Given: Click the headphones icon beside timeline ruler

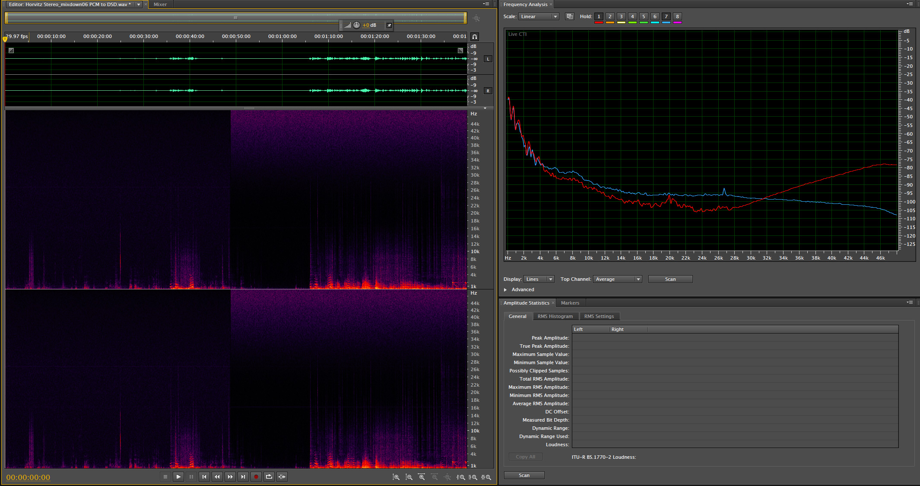Looking at the screenshot, I should click(x=475, y=37).
